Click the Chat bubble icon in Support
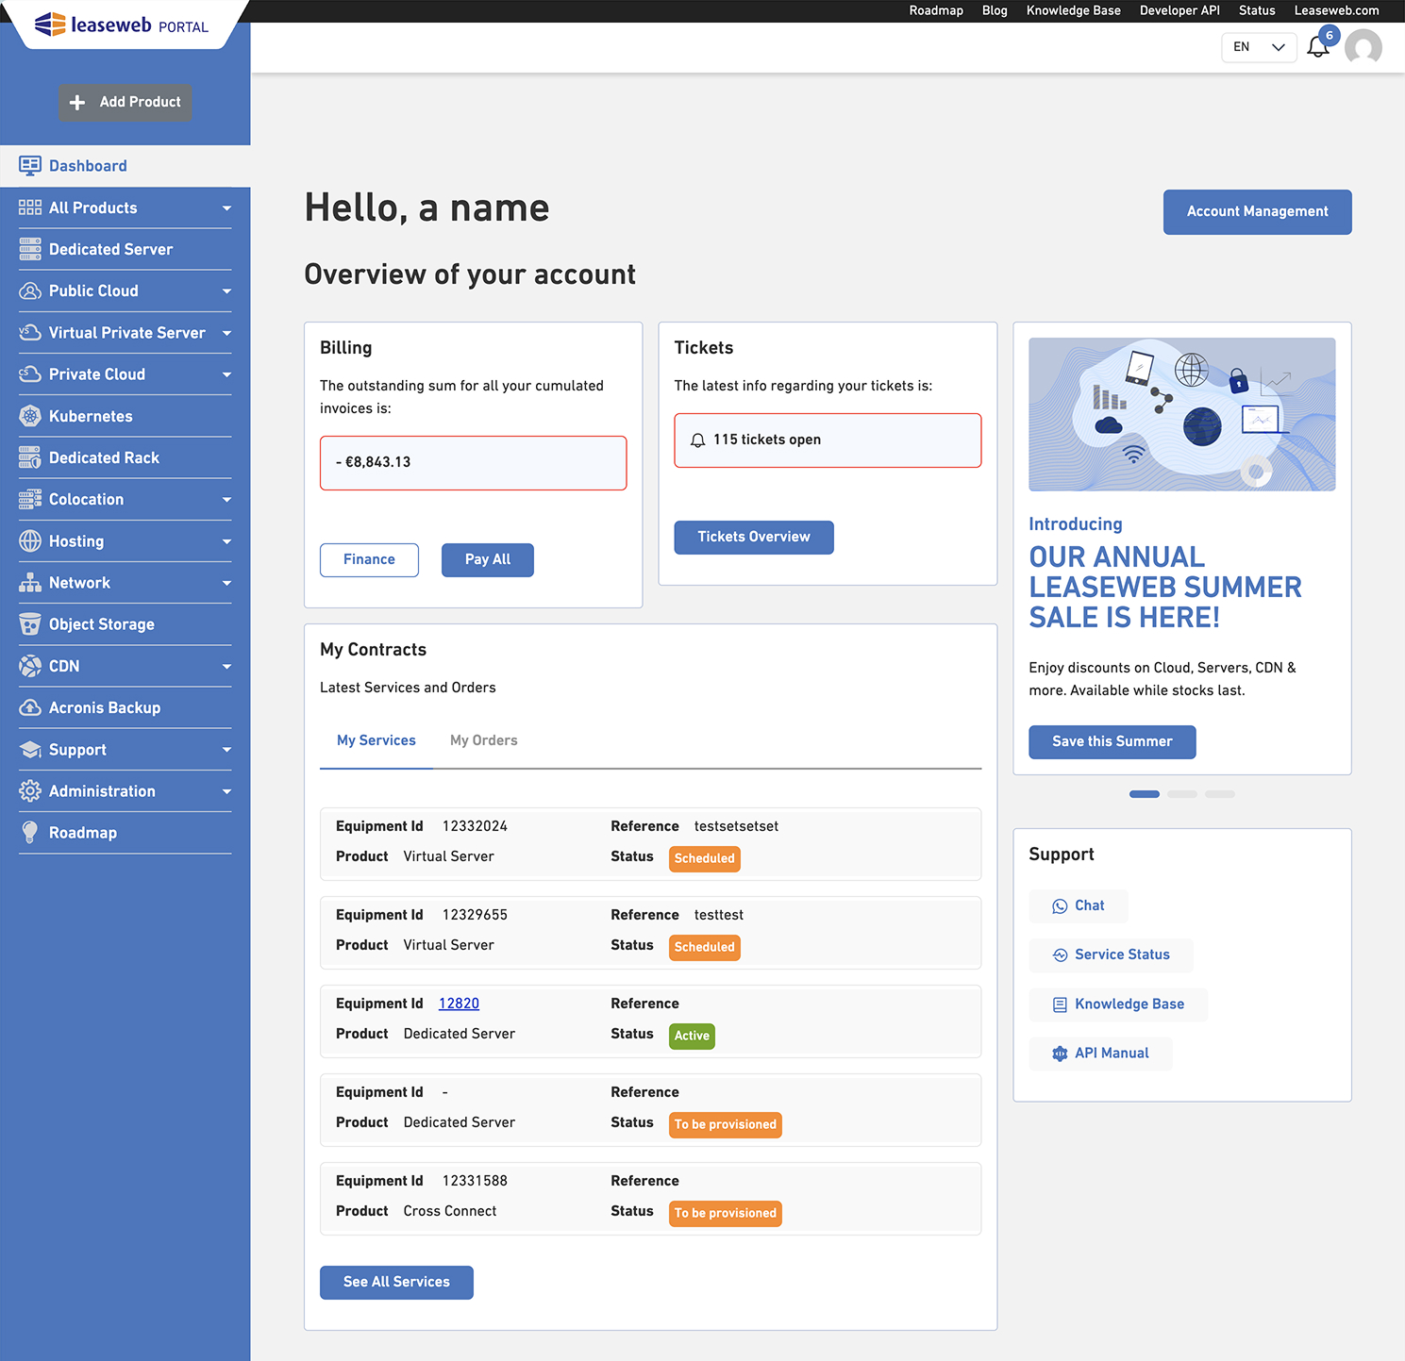1405x1361 pixels. tap(1060, 906)
